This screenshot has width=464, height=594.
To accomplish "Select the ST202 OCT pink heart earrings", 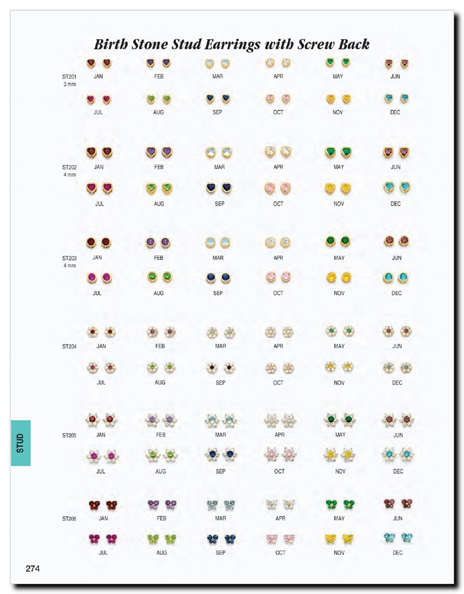I will pyautogui.click(x=278, y=188).
